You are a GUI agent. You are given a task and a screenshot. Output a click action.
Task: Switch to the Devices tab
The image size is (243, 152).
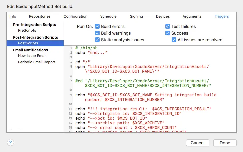click(x=163, y=16)
